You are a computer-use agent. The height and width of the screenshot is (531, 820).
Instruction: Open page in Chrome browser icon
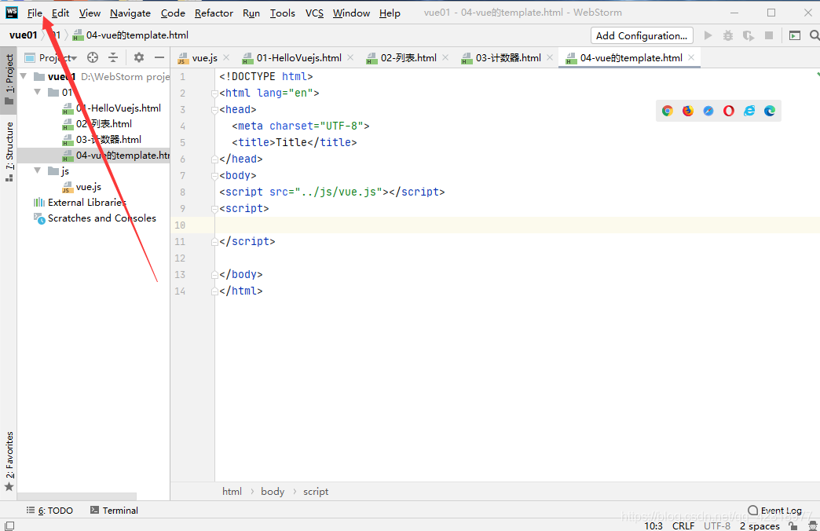click(668, 111)
